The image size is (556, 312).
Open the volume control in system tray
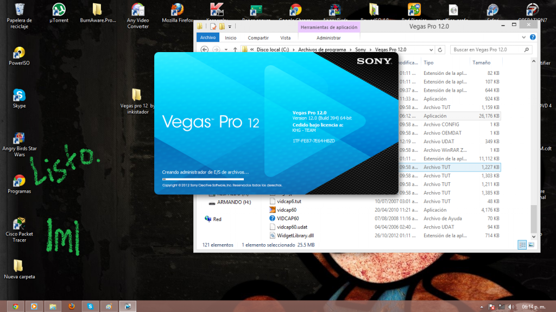point(511,307)
